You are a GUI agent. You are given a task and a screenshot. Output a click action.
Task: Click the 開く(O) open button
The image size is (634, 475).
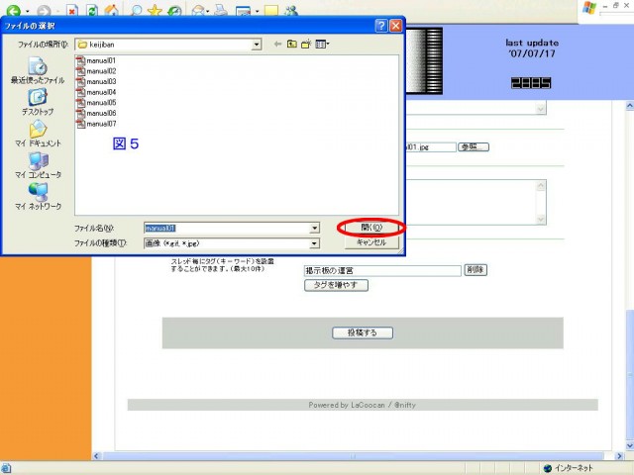370,227
